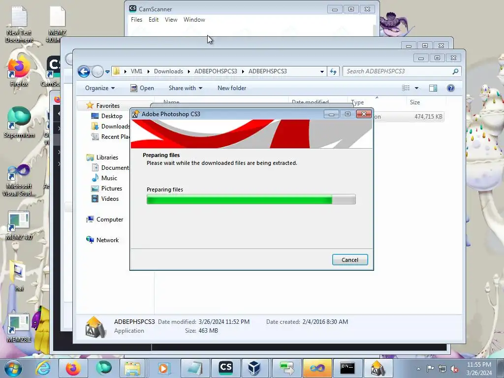Image resolution: width=504 pixels, height=378 pixels.
Task: Select the Supermium desktop shortcut
Action: pos(19,123)
